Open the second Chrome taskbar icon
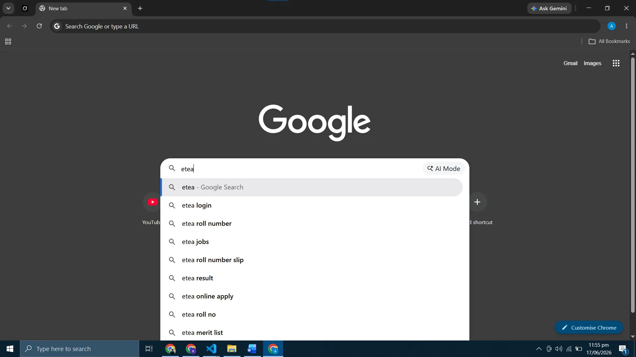636x357 pixels. click(x=191, y=349)
